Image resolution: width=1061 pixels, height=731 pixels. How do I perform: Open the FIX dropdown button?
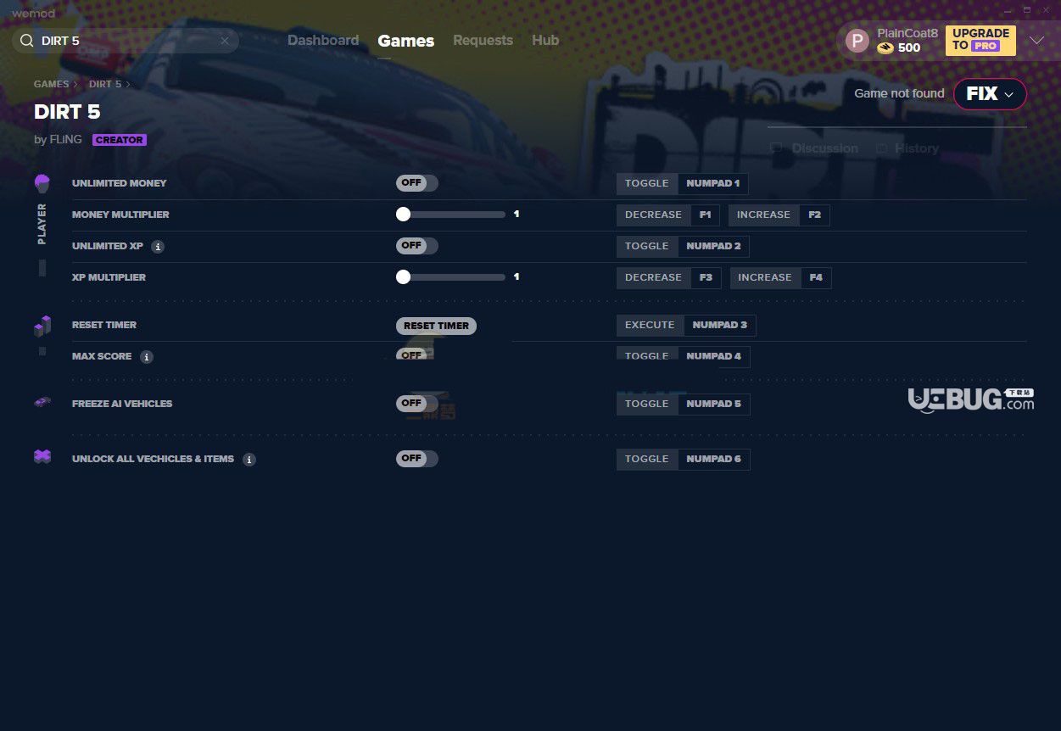tap(990, 94)
